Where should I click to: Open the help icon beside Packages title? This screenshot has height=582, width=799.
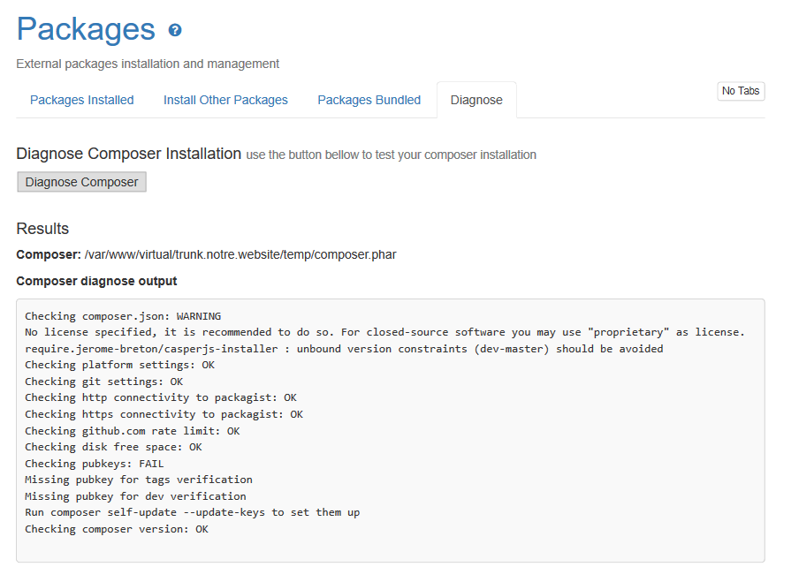click(x=175, y=31)
